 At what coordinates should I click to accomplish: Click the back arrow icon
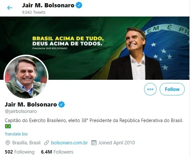click(x=10, y=8)
